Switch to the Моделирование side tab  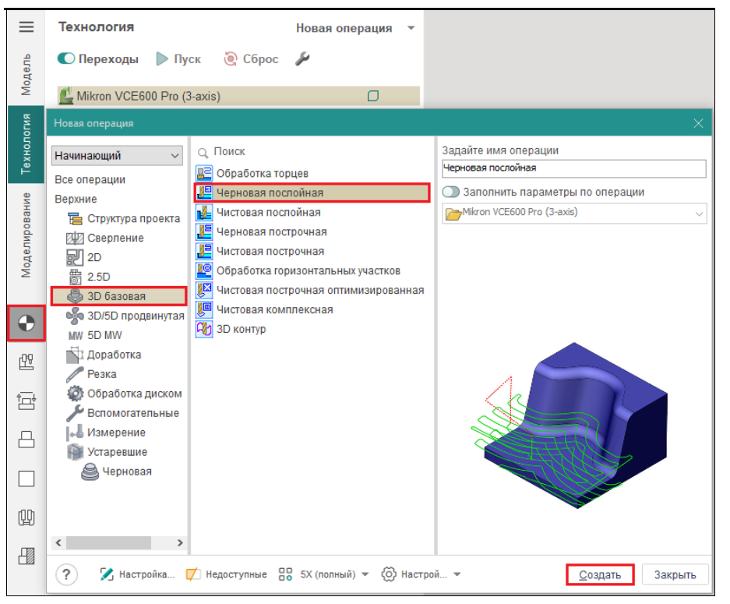coord(26,235)
